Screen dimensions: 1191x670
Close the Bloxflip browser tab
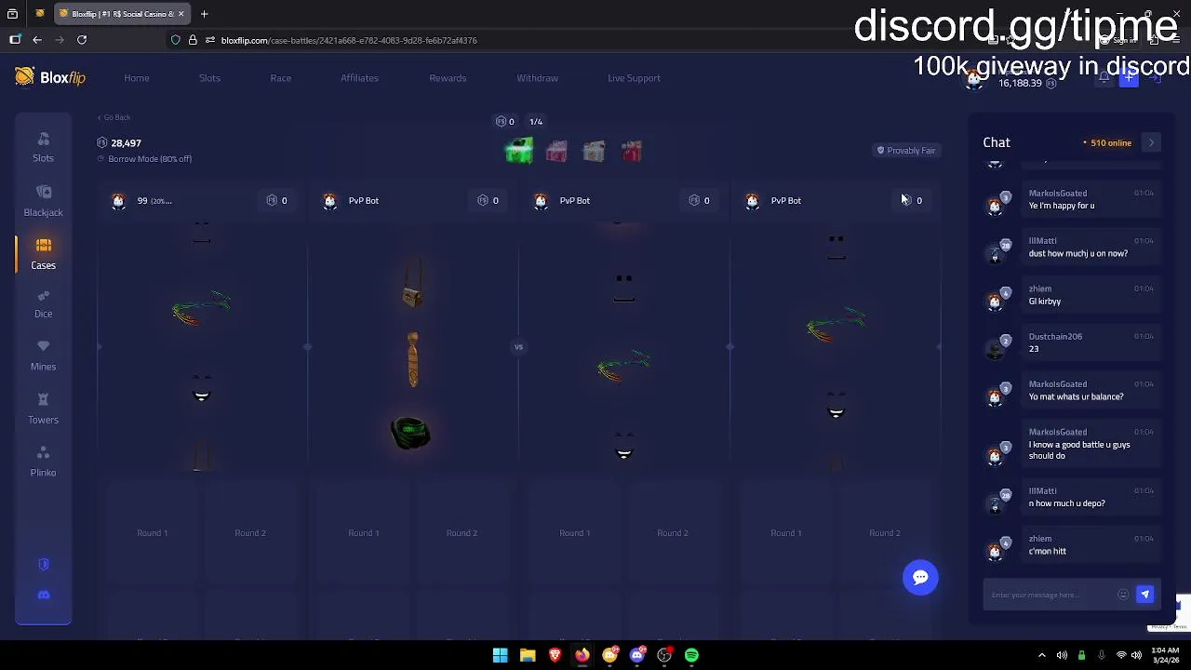(x=181, y=14)
